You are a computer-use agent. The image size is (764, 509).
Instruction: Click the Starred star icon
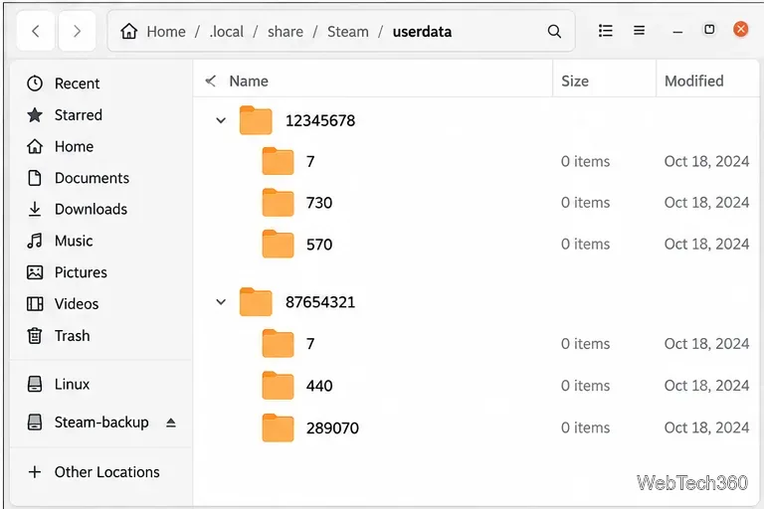click(35, 115)
